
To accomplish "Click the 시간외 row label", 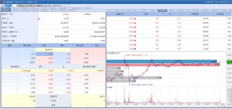I will [53, 101].
